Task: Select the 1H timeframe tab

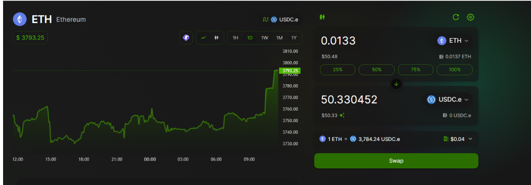Action: [x=235, y=38]
